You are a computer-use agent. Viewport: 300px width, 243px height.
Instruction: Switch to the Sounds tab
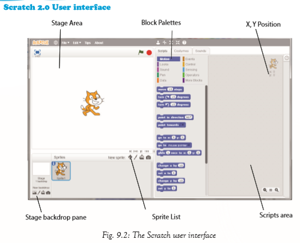click(x=200, y=51)
